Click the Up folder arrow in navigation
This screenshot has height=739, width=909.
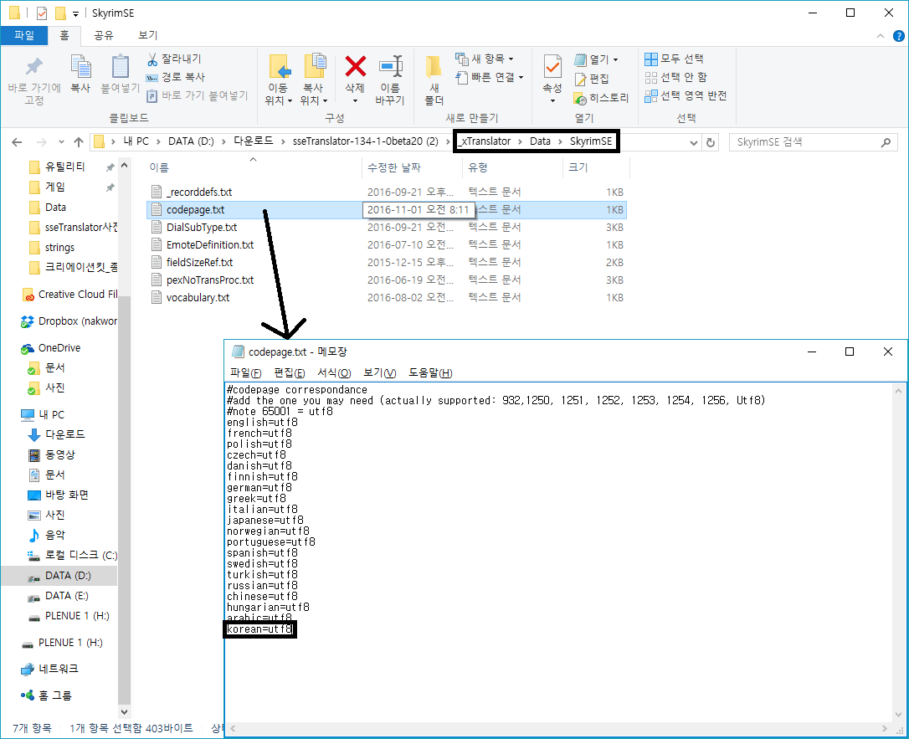[79, 142]
